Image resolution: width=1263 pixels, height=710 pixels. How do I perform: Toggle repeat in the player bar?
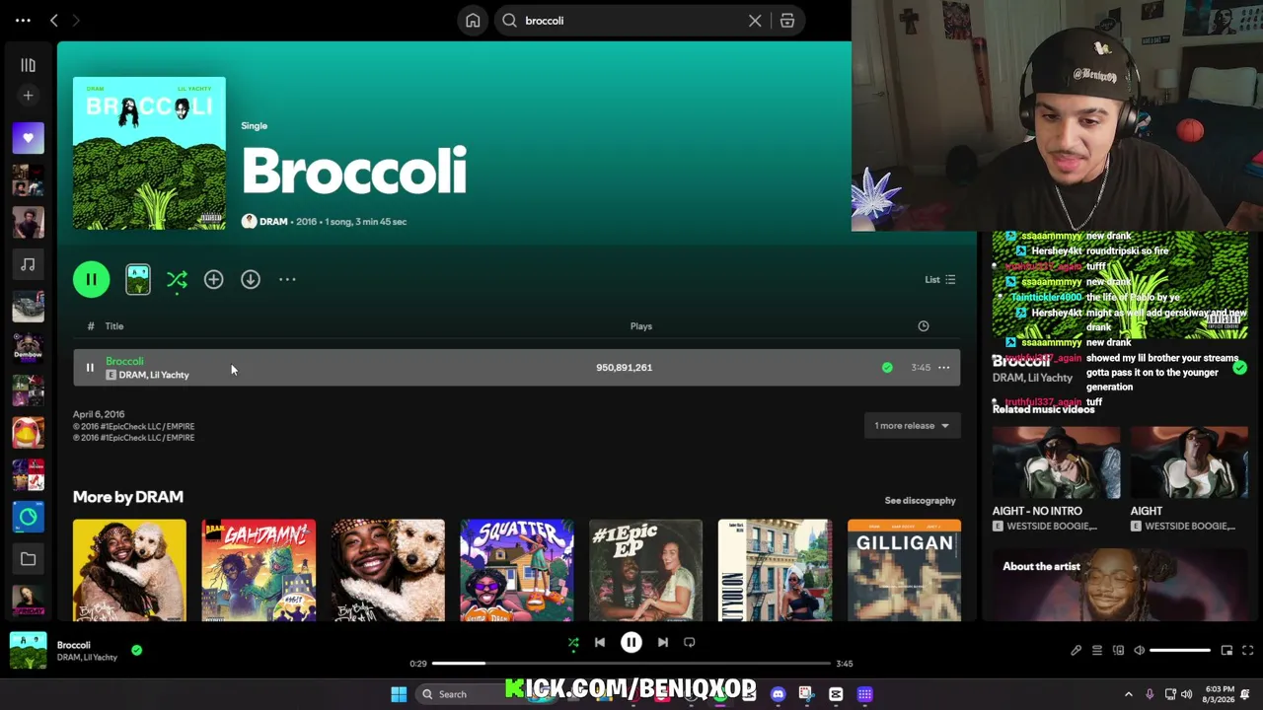coord(690,643)
